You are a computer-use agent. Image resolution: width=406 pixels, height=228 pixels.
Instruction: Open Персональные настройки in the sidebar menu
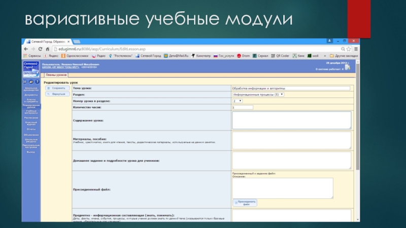[x=31, y=146]
